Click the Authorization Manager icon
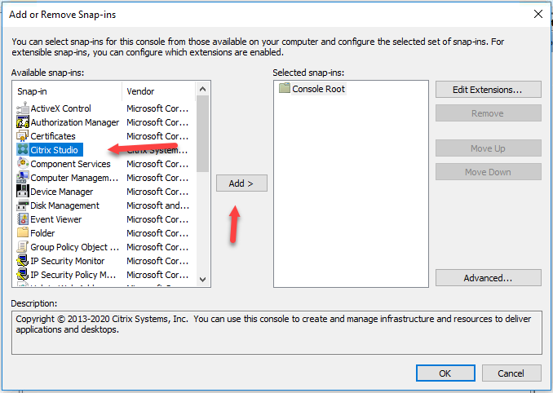553x393 pixels. pos(23,122)
